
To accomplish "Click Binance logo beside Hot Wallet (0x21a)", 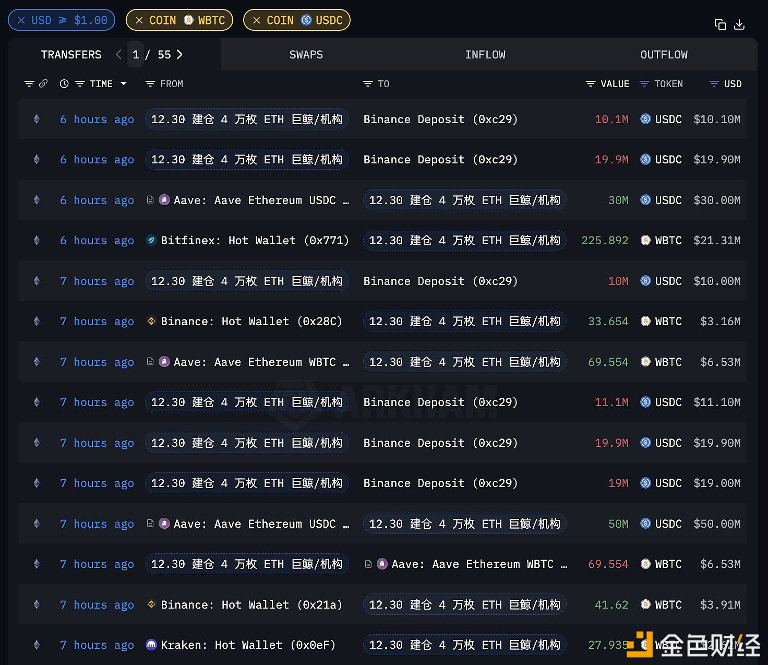I will point(151,604).
